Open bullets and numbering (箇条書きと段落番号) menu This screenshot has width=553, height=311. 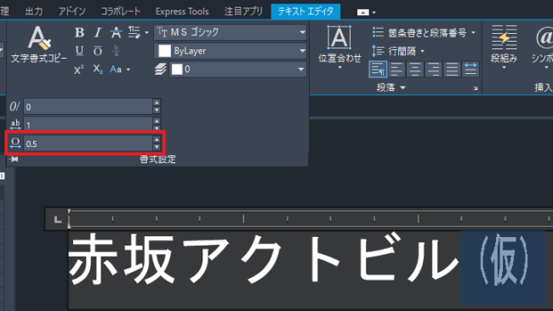424,33
